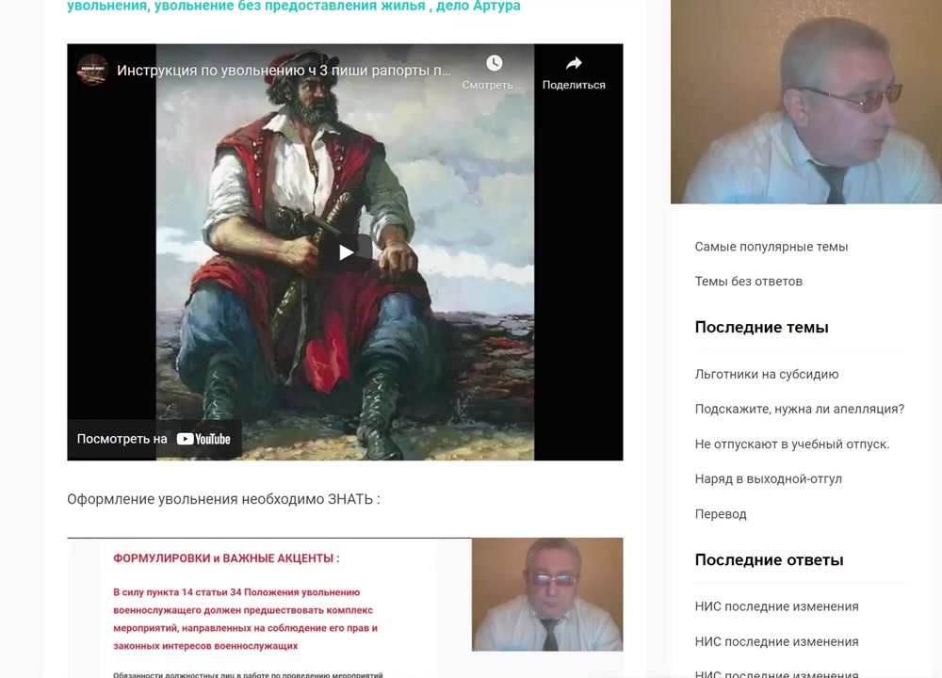Open the 'Темы без ответов' link
The height and width of the screenshot is (678, 942).
click(749, 282)
